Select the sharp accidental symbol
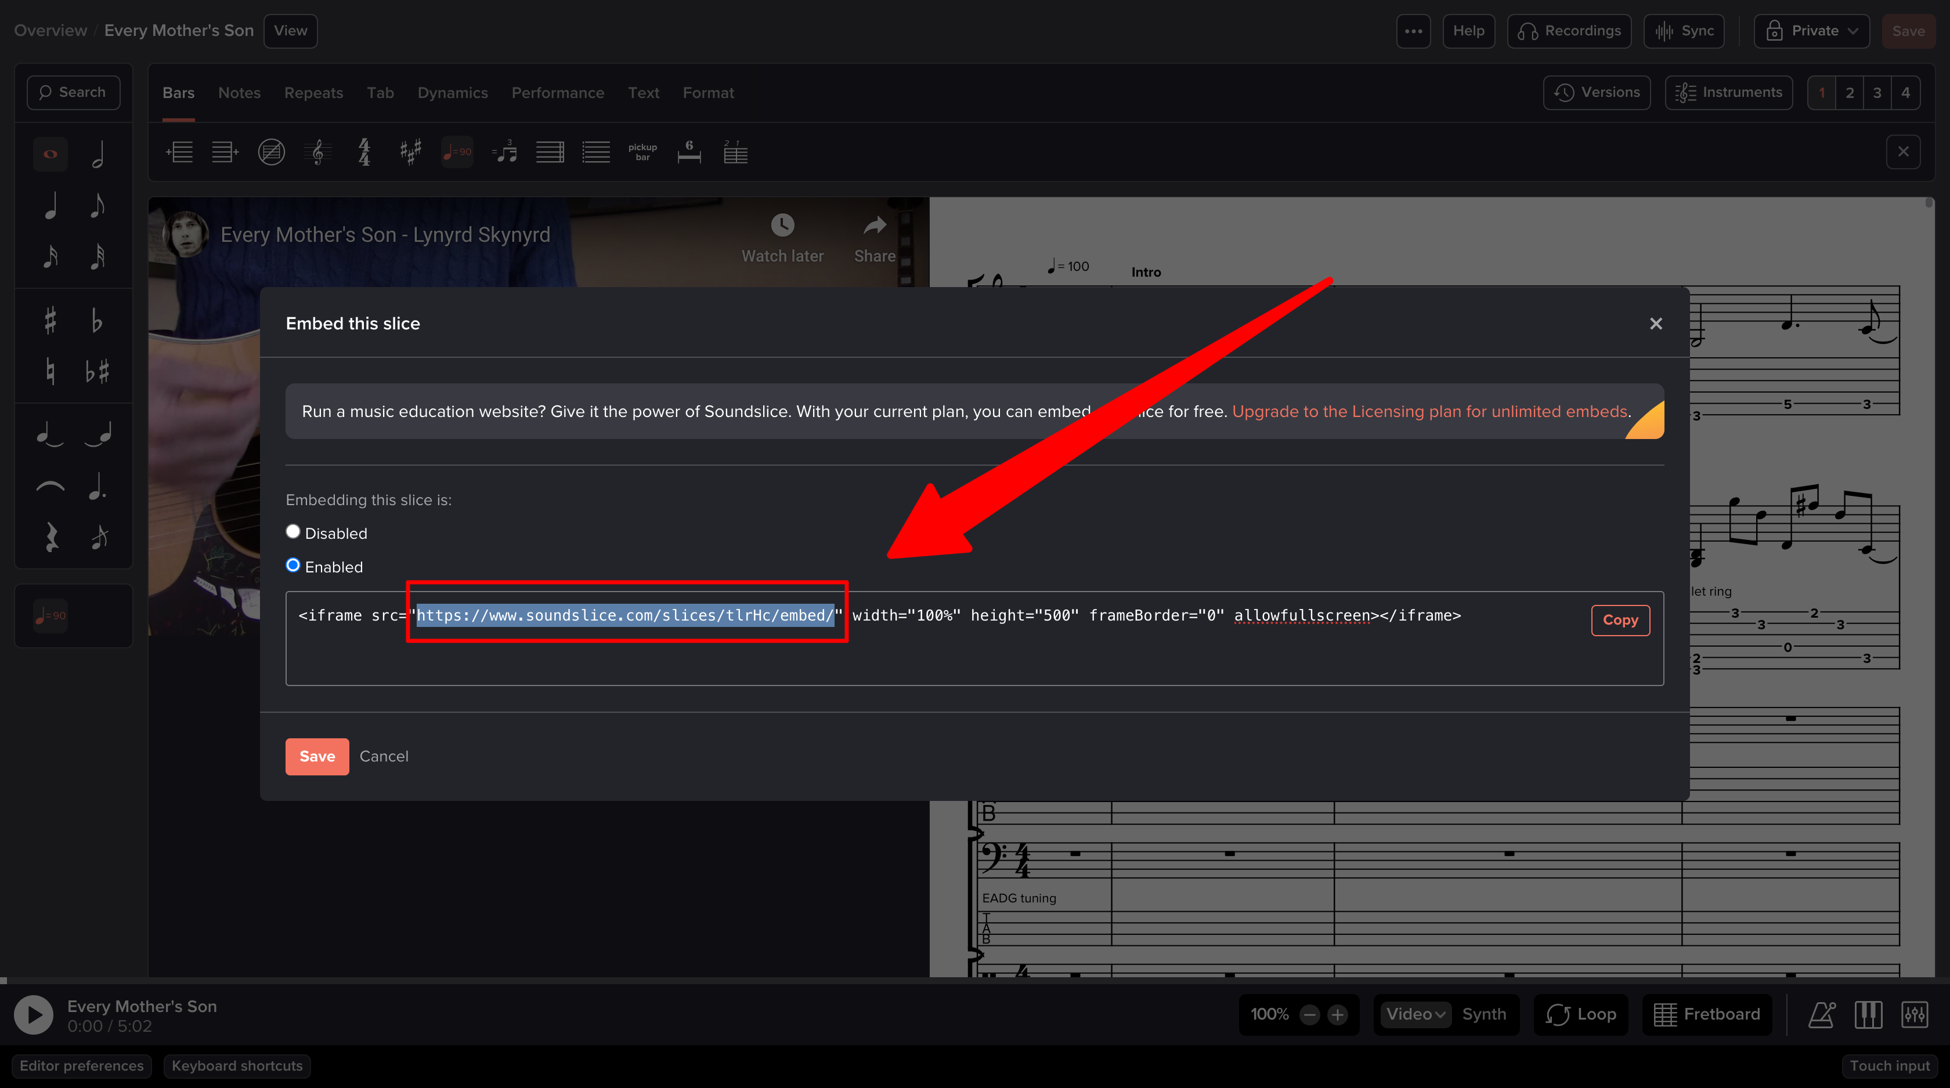The image size is (1950, 1088). 50,321
